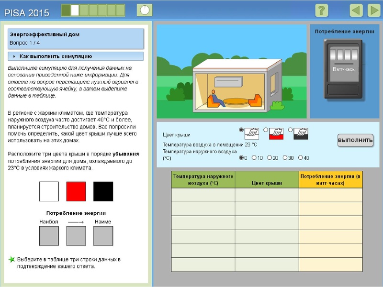Click the red color square

pos(76,191)
